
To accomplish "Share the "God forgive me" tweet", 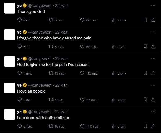I will pyautogui.click(x=153, y=73).
